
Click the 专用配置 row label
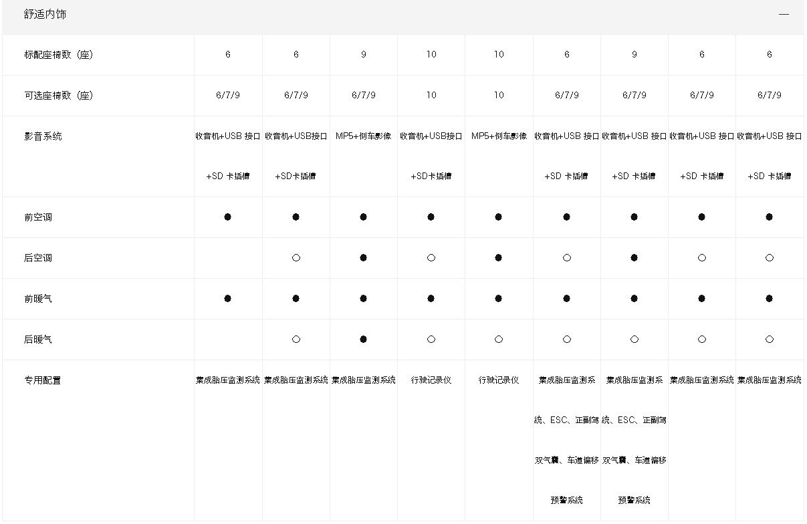pos(43,380)
